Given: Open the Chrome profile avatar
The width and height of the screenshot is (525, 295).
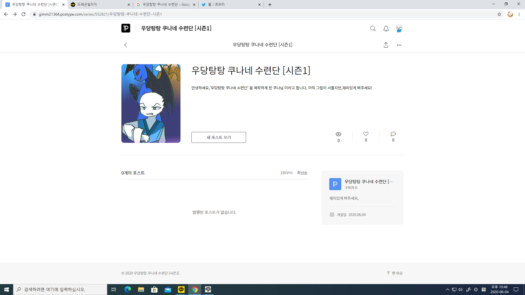Looking at the screenshot, I should point(510,14).
